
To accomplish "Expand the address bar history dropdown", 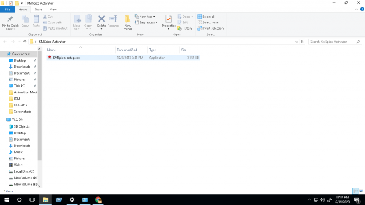I will coord(297,42).
